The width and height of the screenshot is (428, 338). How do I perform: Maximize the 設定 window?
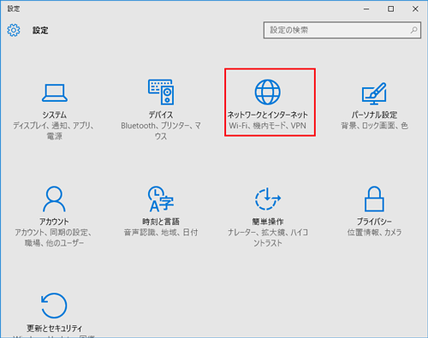[390, 9]
